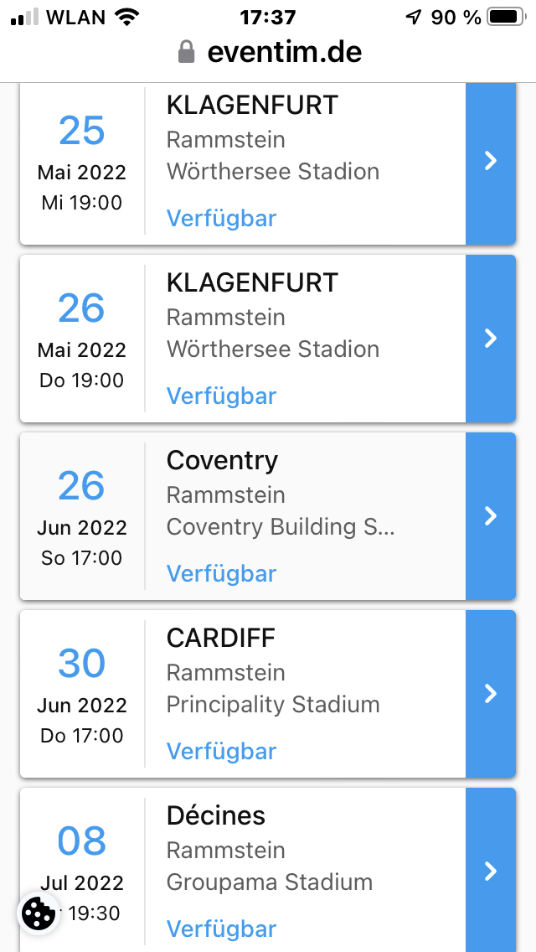Screen dimensions: 536x952
Task: Tap the WLAN wifi icon
Action: 127,17
